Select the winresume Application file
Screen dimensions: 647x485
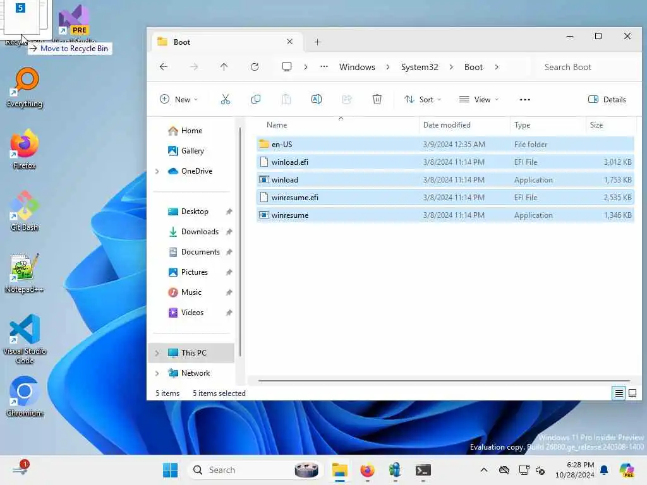[x=445, y=215]
